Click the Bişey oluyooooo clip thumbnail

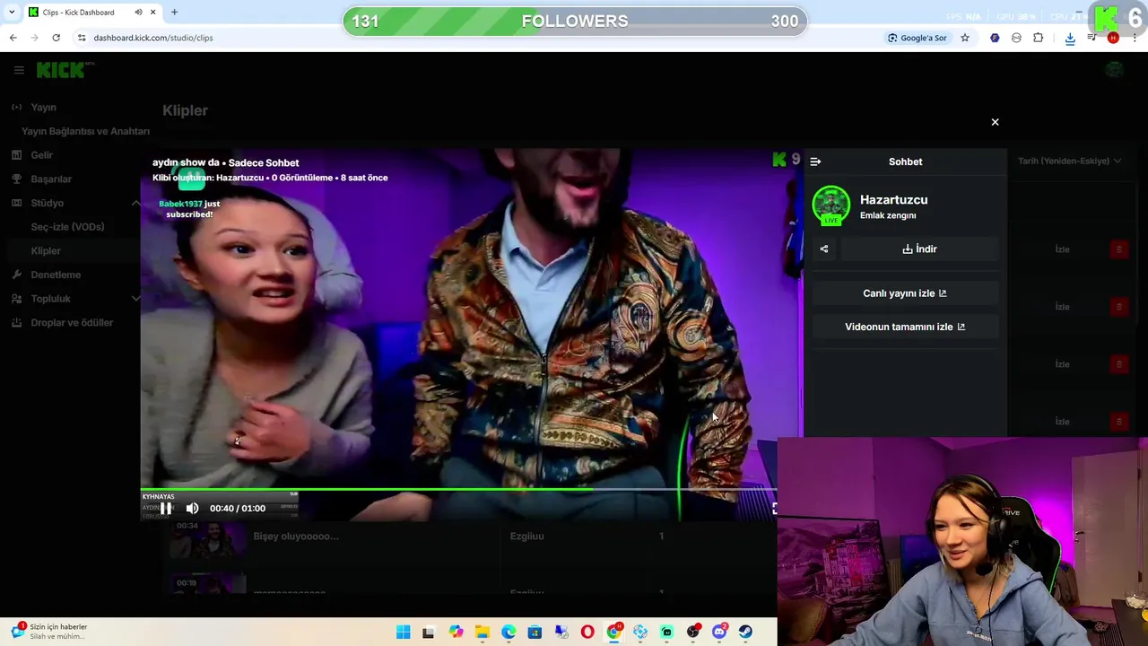pyautogui.click(x=208, y=539)
